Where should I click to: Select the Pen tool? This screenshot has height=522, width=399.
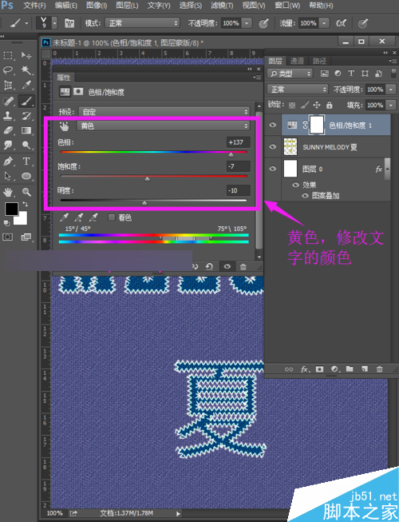8,161
